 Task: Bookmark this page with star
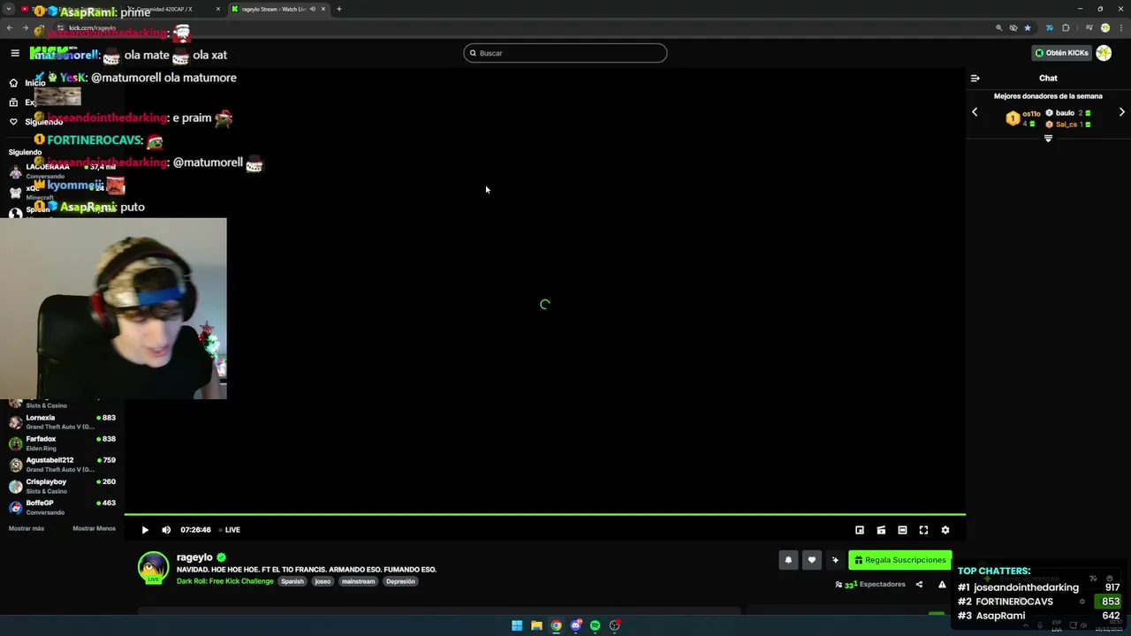[x=1028, y=27]
